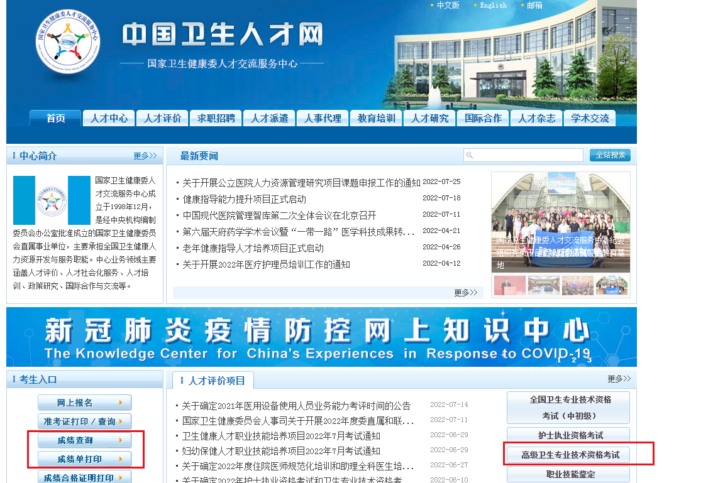The height and width of the screenshot is (483, 713).
Task: Go to the 求职招聘 navigation tab
Action: [216, 118]
